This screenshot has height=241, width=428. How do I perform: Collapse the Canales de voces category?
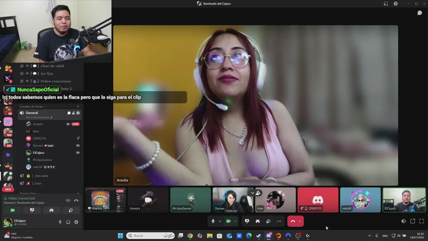[32, 106]
